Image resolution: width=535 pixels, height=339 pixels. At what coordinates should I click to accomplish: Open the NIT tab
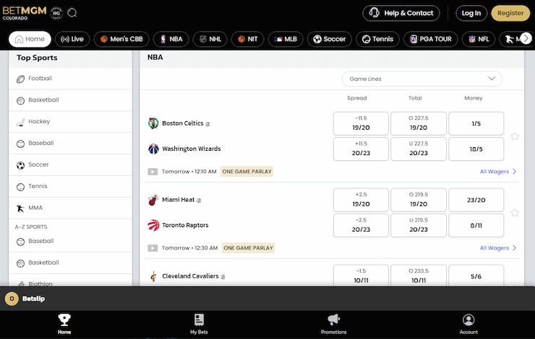[248, 39]
